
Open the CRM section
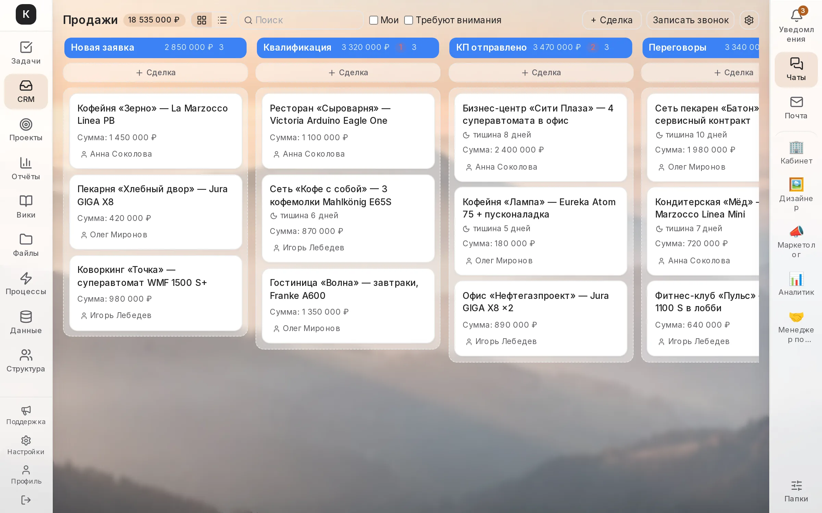pos(26,91)
